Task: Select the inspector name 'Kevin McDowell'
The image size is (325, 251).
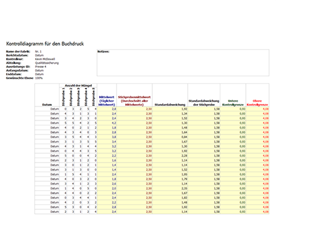Action: (x=45, y=59)
